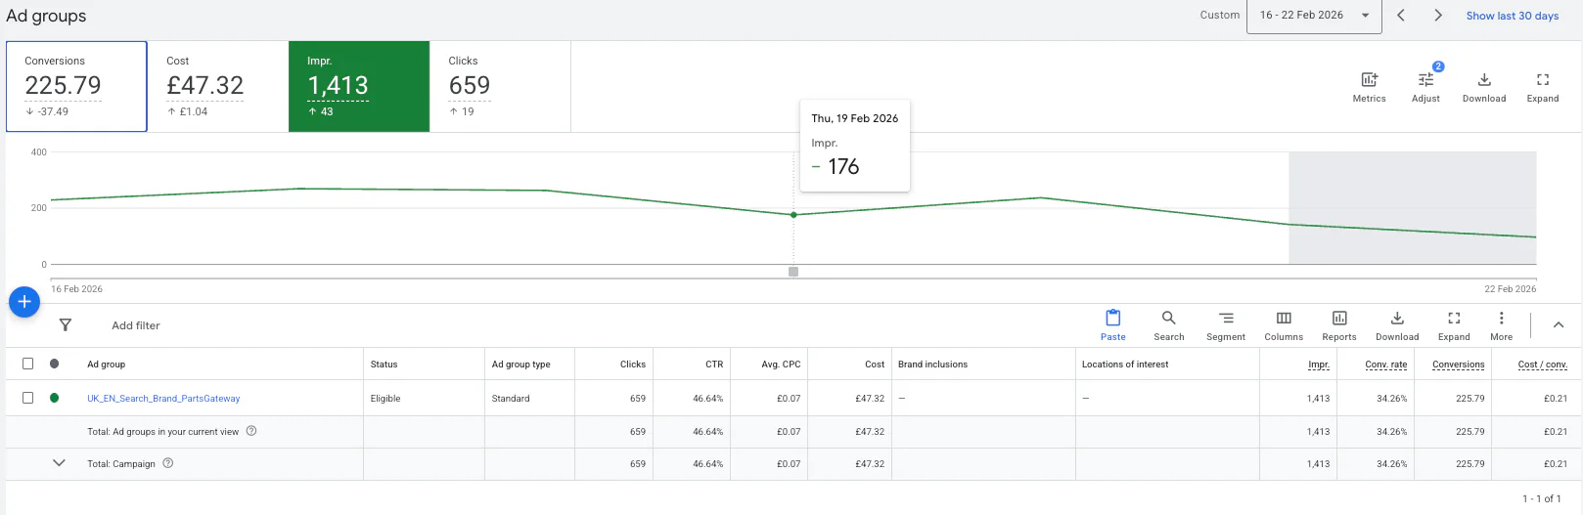Viewport: 1583px width, 515px height.
Task: Open the Reports menu
Action: click(x=1339, y=325)
